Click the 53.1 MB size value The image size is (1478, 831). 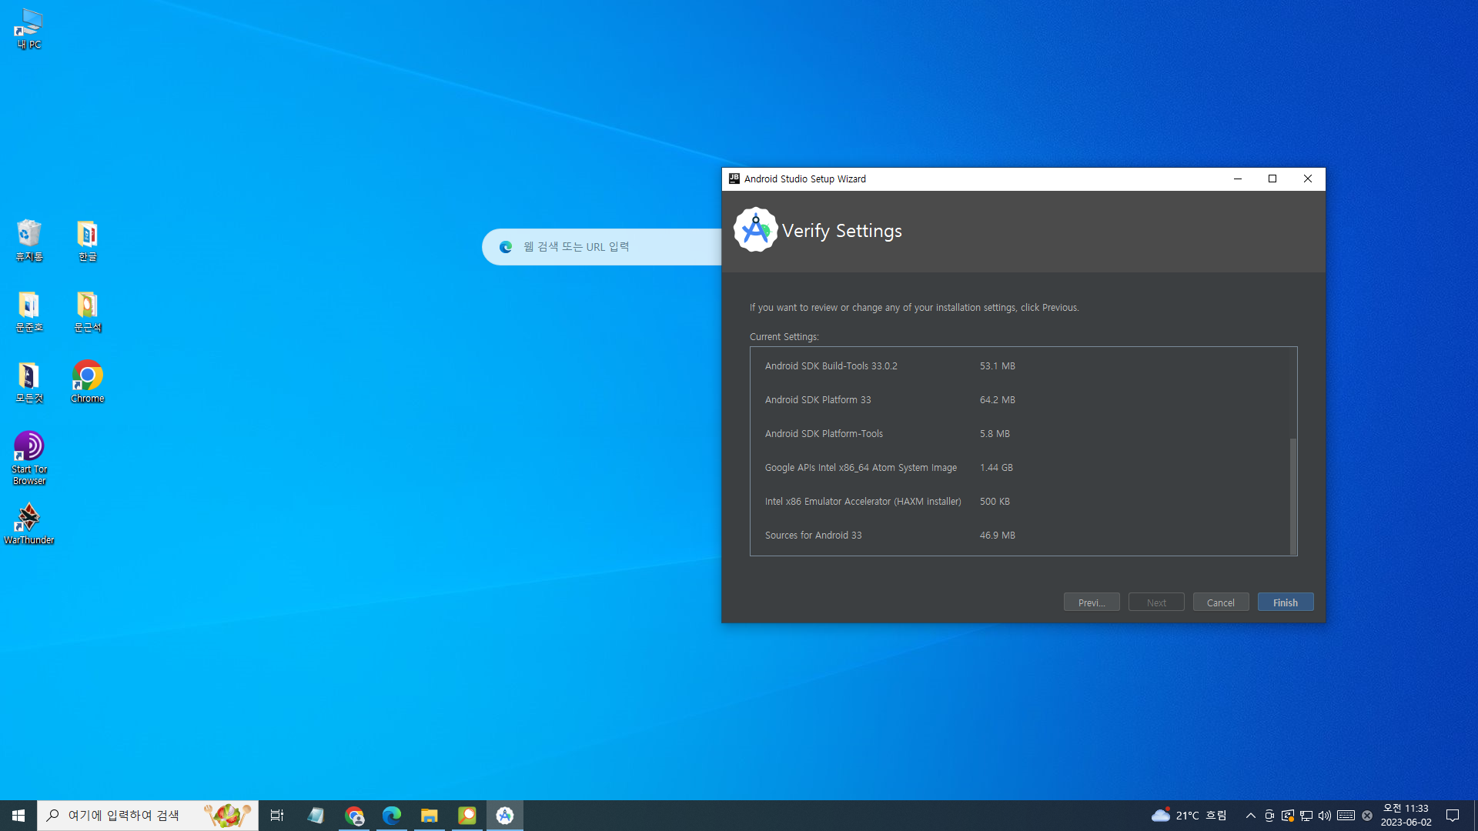pyautogui.click(x=997, y=366)
